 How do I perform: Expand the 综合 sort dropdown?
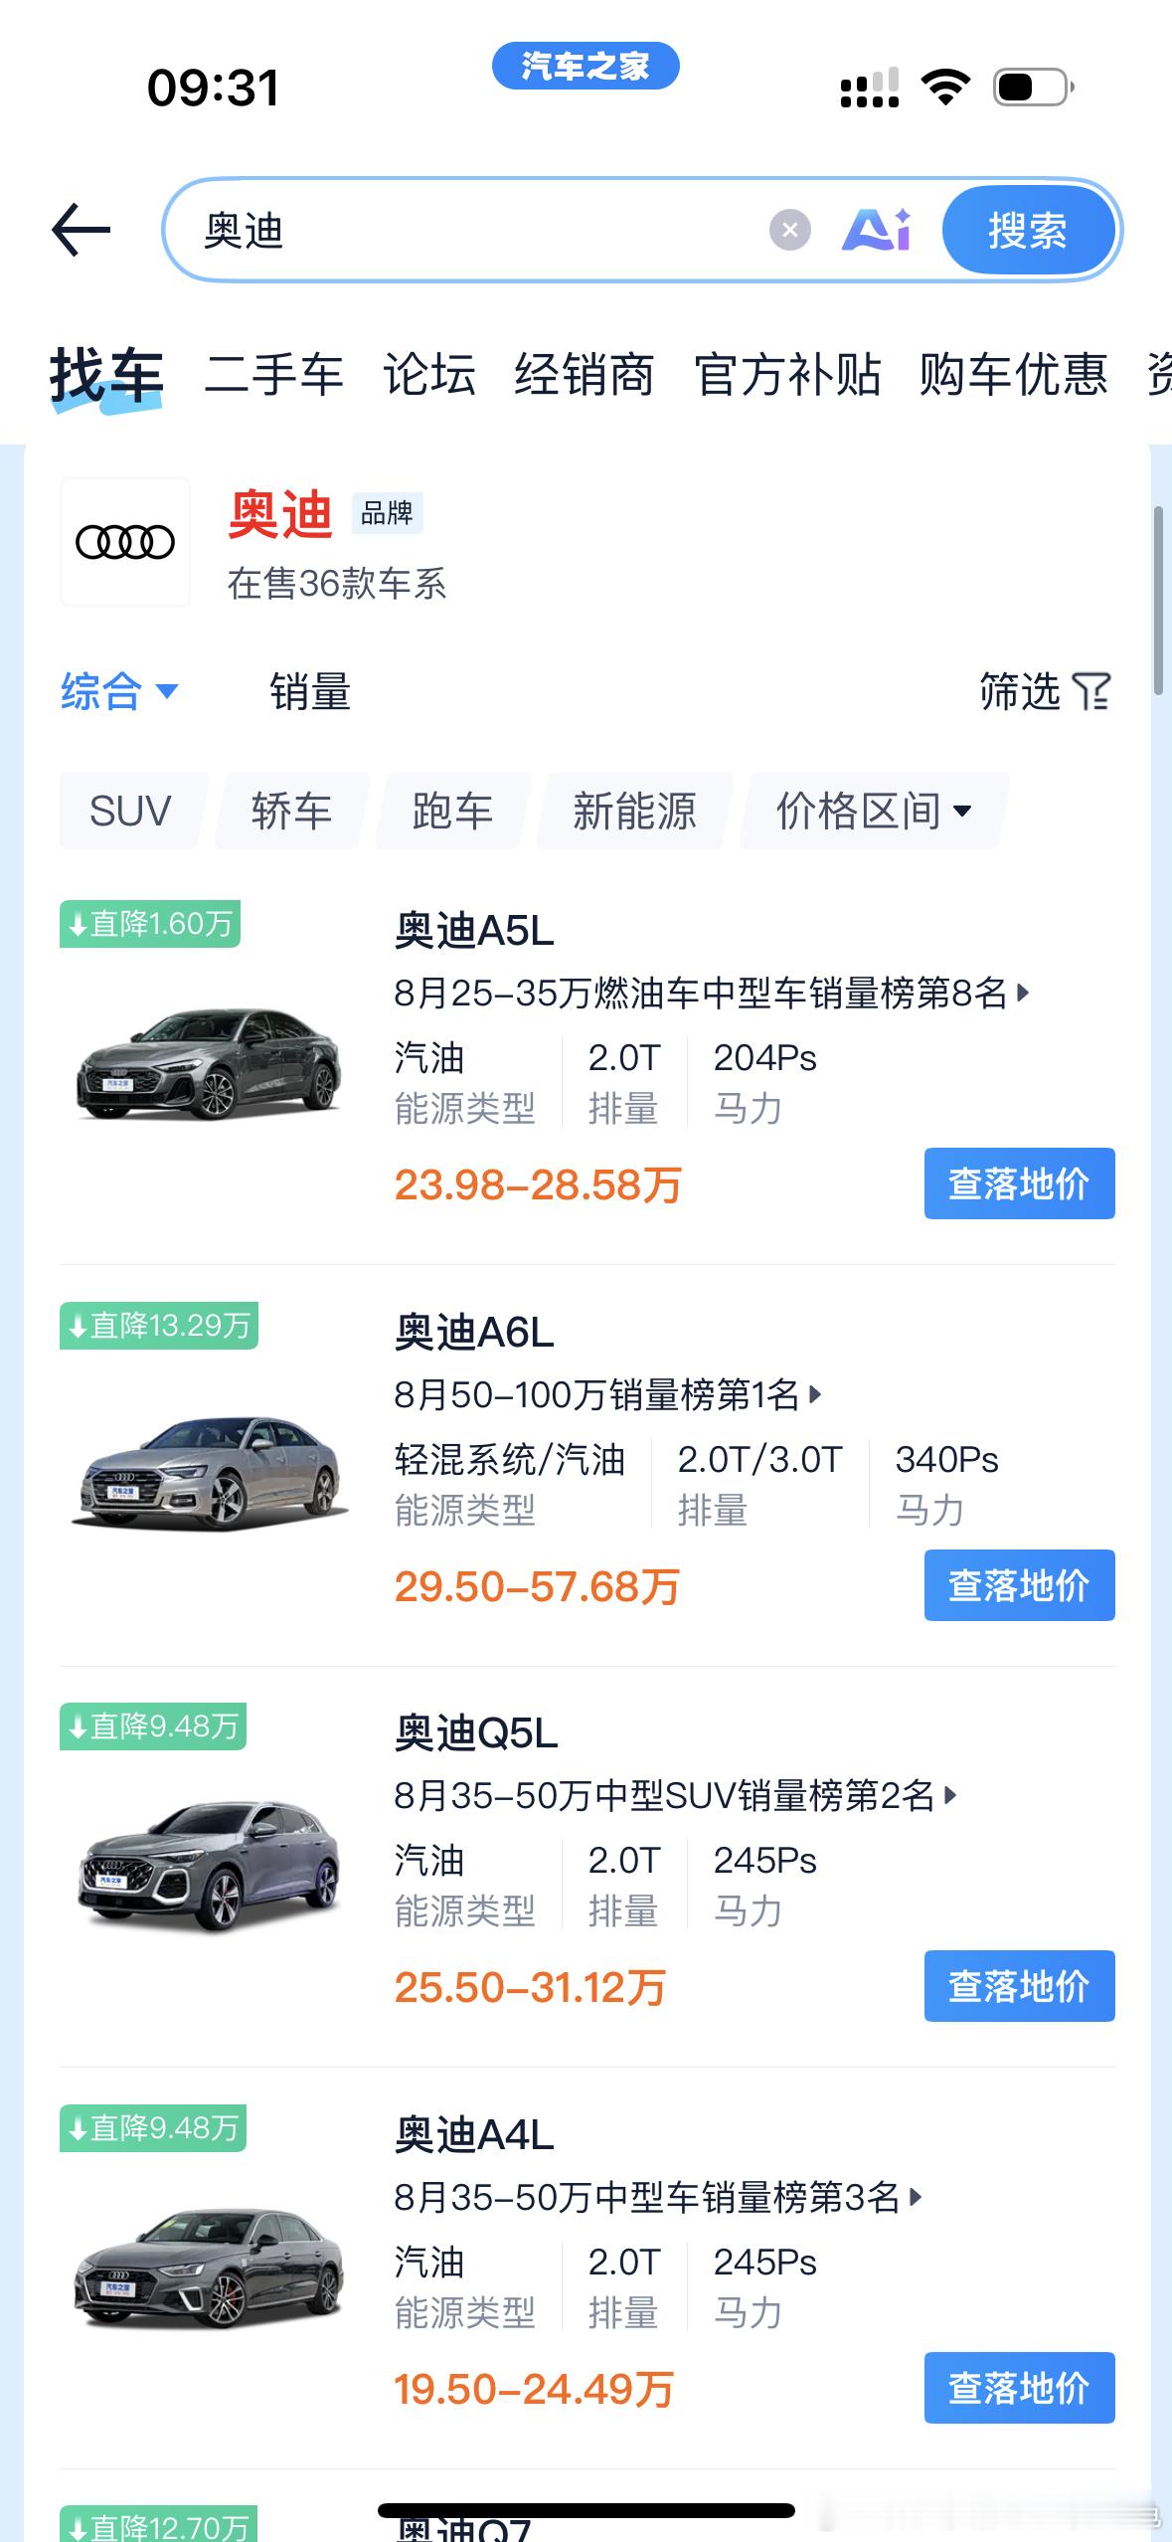coord(119,691)
